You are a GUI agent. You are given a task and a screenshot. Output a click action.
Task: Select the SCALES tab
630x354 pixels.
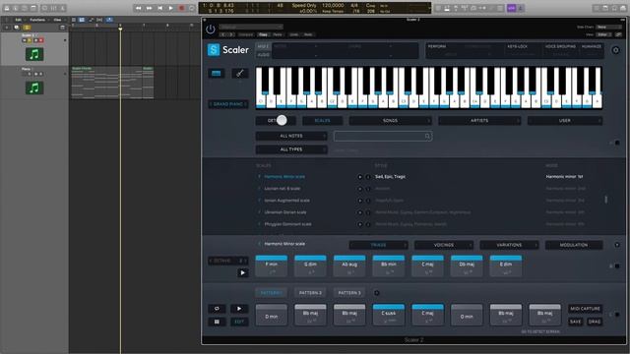322,120
